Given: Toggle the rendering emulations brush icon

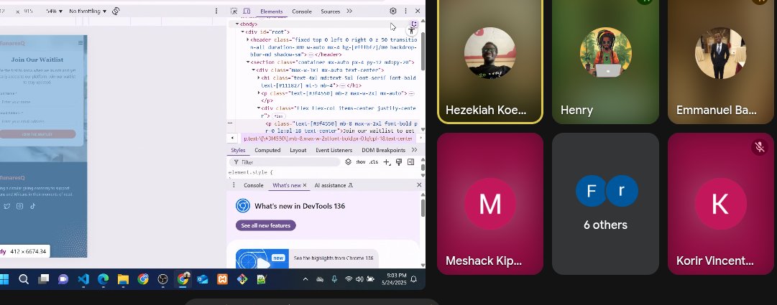Looking at the screenshot, I should 399,162.
